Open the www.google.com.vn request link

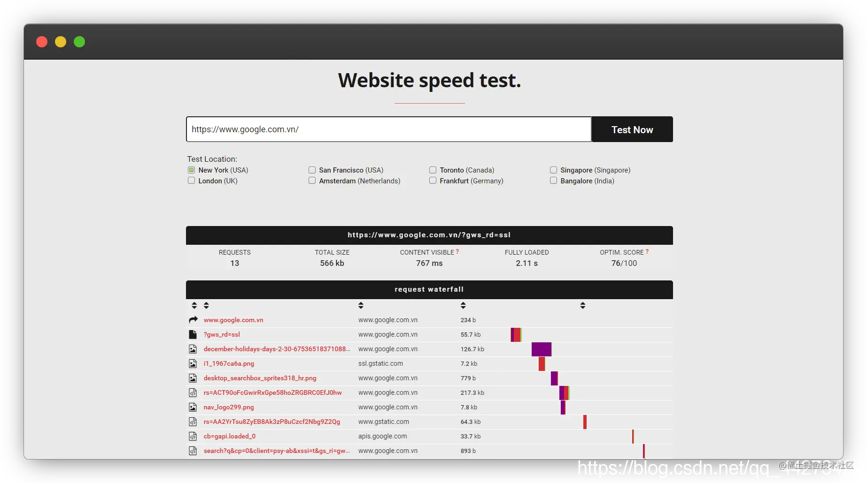(x=233, y=320)
